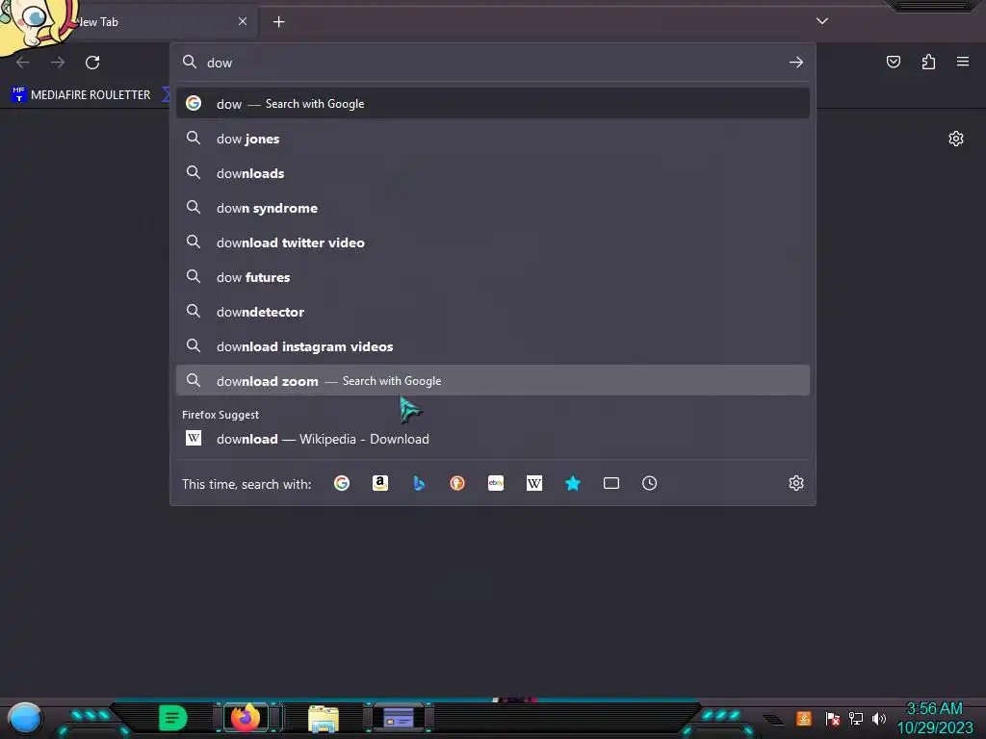
Task: Choose 'dow — Search with Google' suggestion
Action: click(493, 104)
